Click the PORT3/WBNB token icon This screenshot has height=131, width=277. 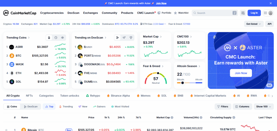(x=80, y=56)
